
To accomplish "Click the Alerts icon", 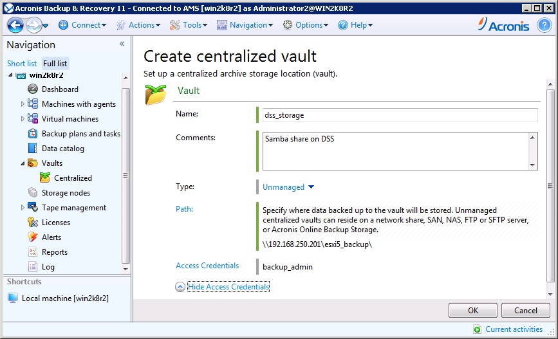I will pos(33,237).
